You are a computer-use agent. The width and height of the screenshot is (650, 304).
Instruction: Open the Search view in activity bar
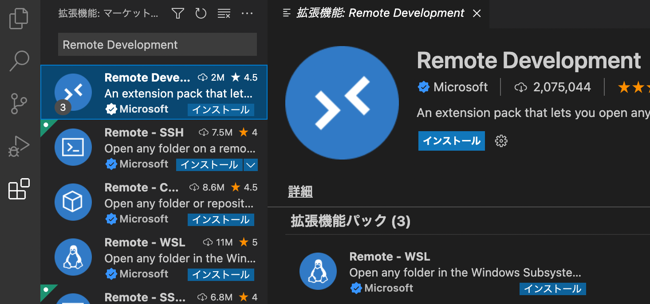point(19,61)
